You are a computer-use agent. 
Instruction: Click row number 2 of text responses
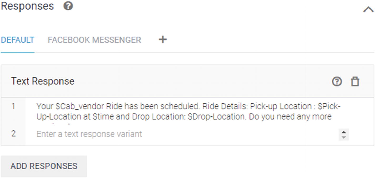point(13,134)
